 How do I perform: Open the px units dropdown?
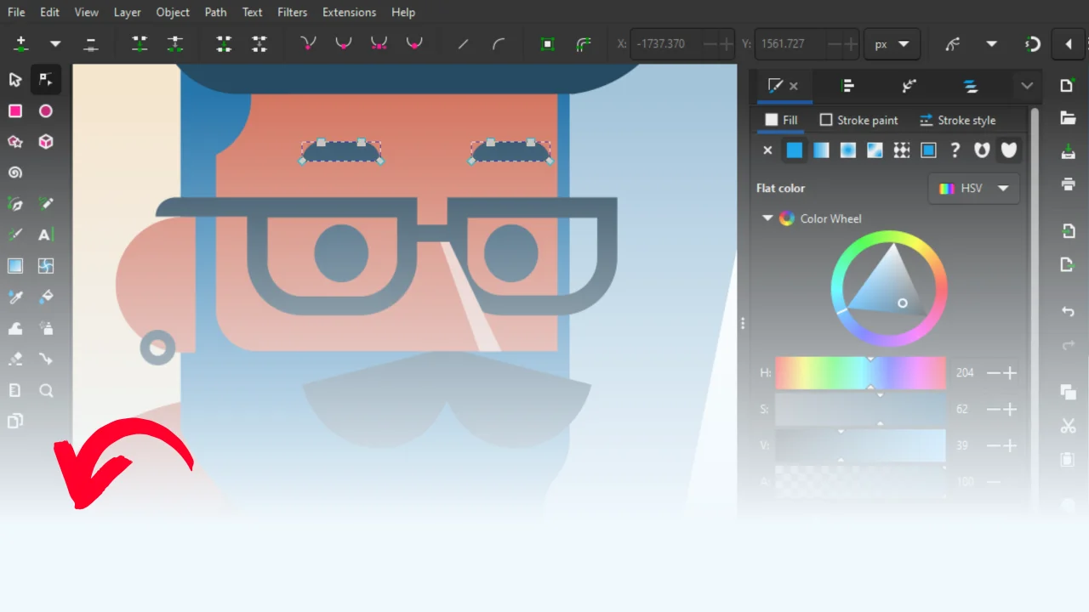point(891,44)
